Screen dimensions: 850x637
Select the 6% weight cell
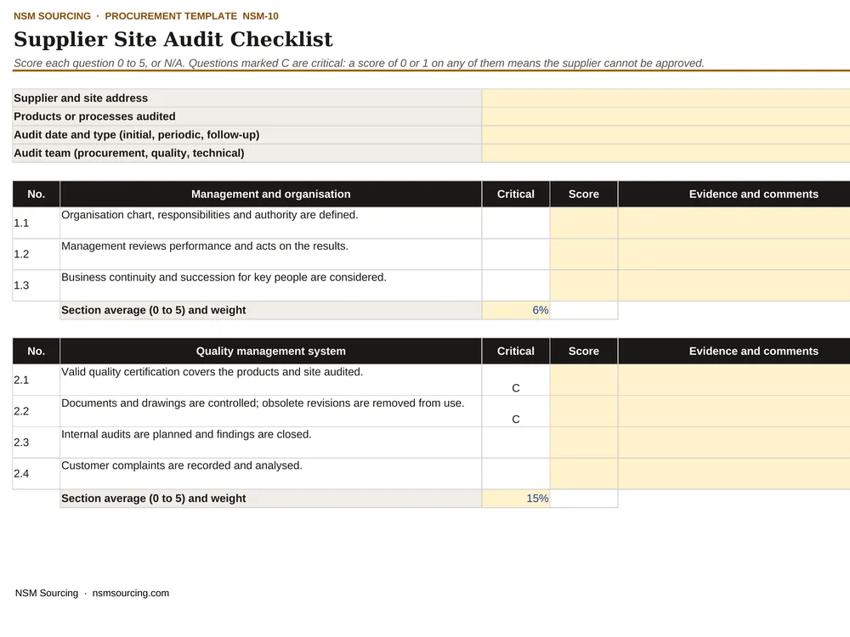pos(516,310)
